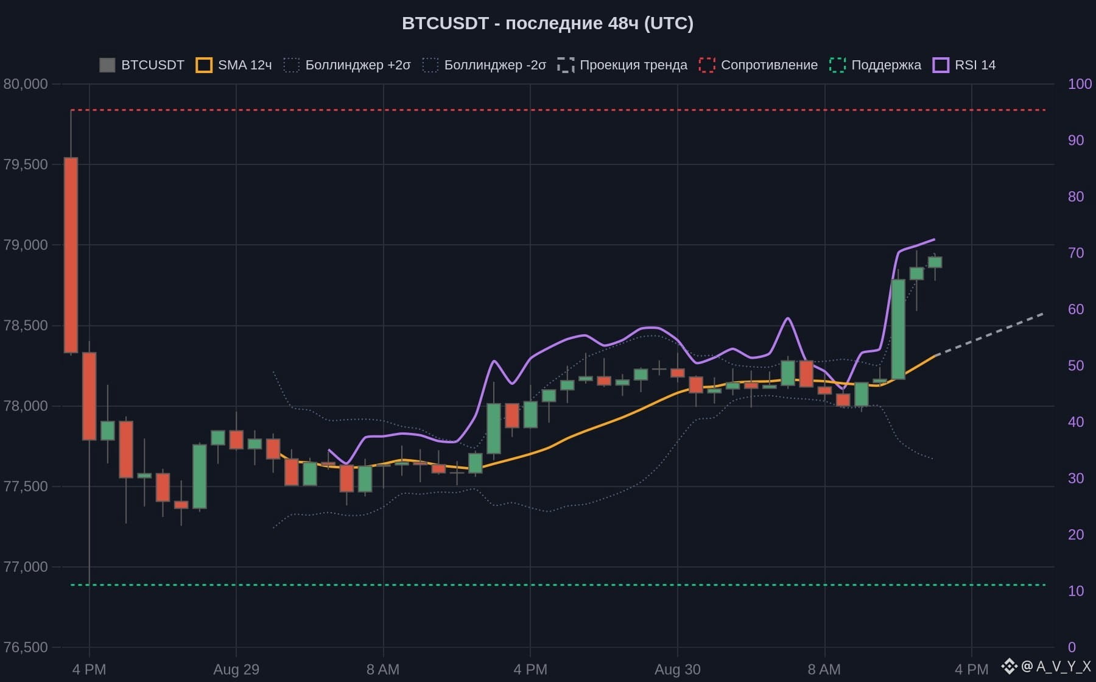The image size is (1096, 682).
Task: Click the @A_V_Y_X author handle
Action: click(1056, 666)
